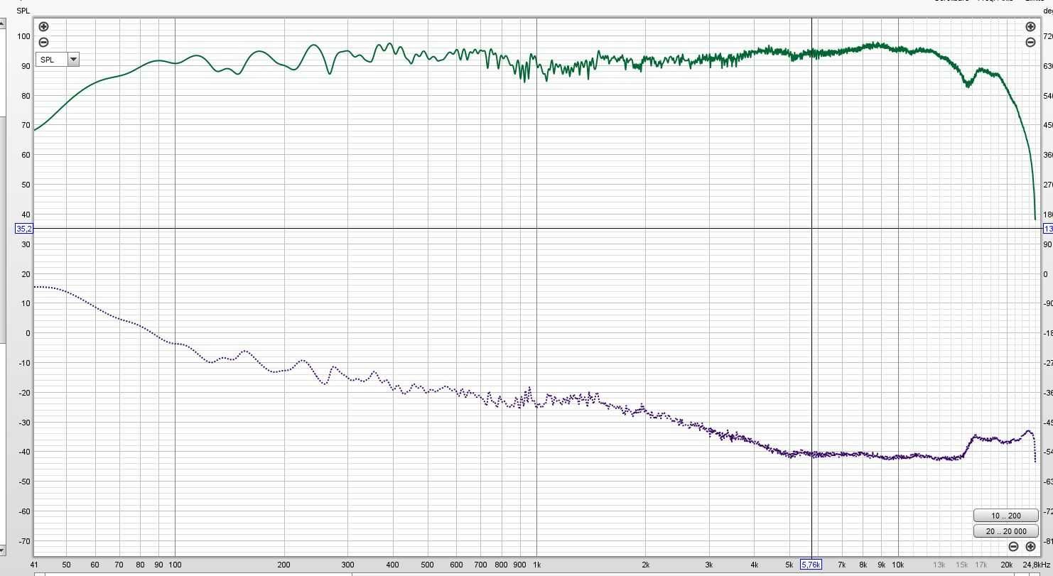Open the SPL axis type dropdown

(x=58, y=60)
